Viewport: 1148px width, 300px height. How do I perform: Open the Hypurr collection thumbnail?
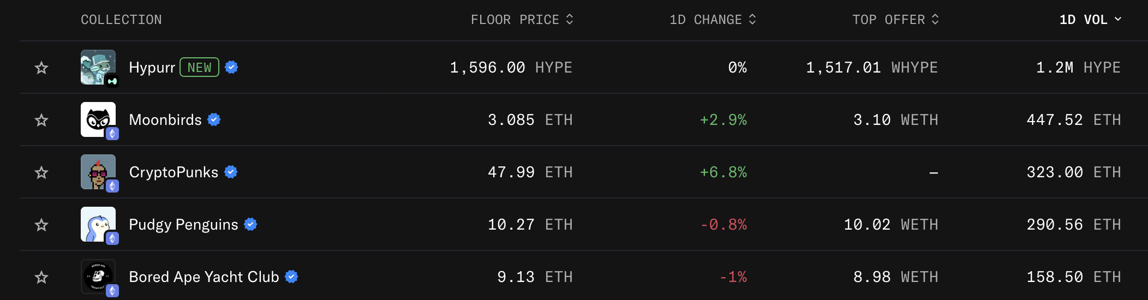click(98, 67)
